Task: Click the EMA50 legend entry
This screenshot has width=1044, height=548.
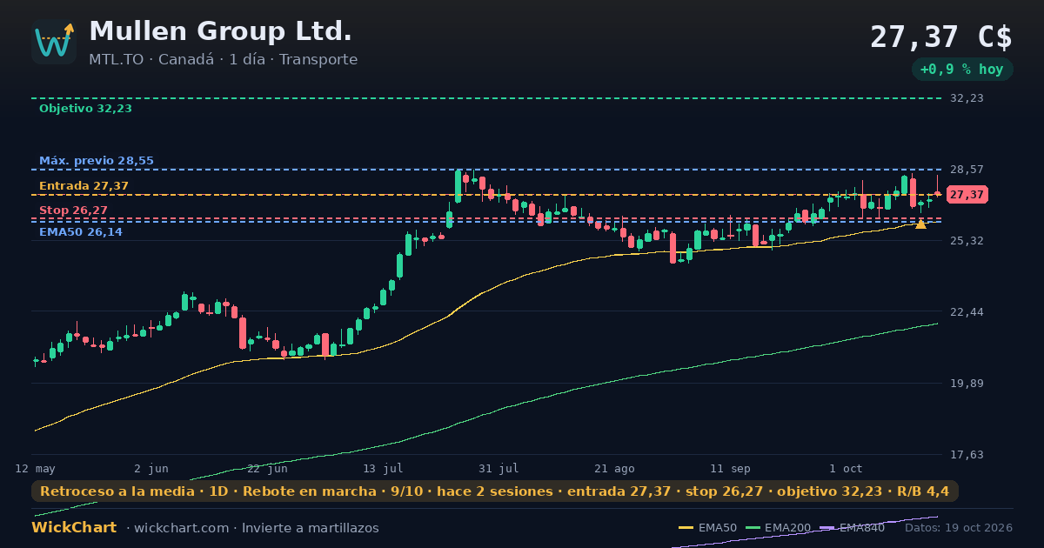Action: click(x=707, y=527)
